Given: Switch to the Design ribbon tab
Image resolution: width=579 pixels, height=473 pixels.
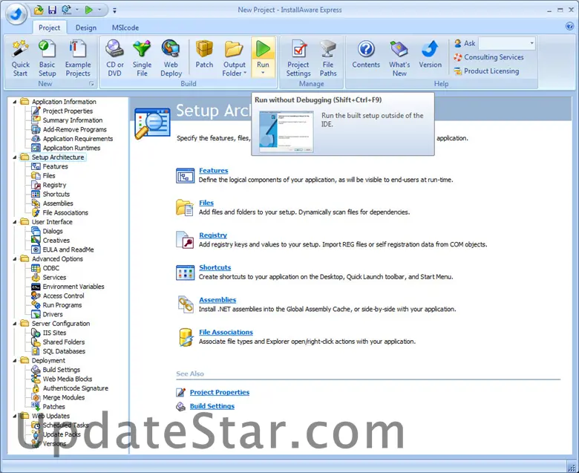Looking at the screenshot, I should [x=85, y=27].
